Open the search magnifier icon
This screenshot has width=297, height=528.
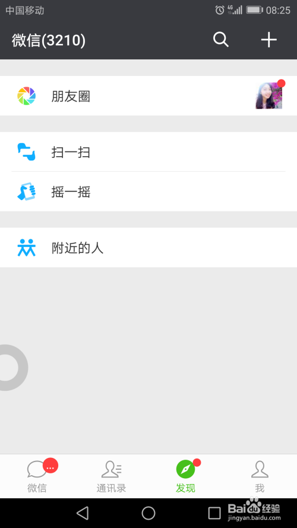point(221,40)
